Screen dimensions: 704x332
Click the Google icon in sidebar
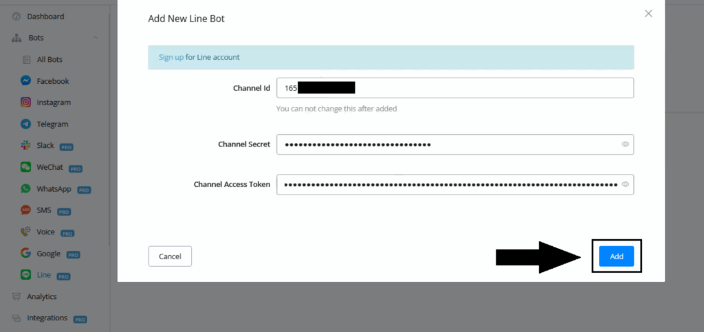point(25,253)
